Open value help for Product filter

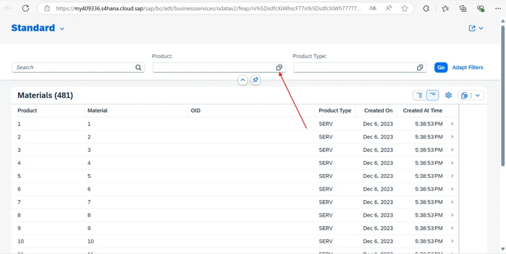point(279,68)
